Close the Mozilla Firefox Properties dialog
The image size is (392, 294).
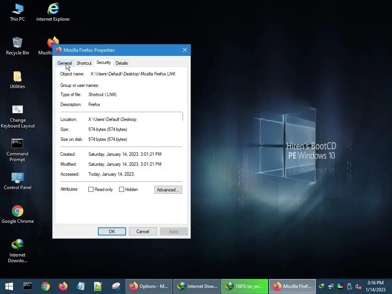[185, 50]
